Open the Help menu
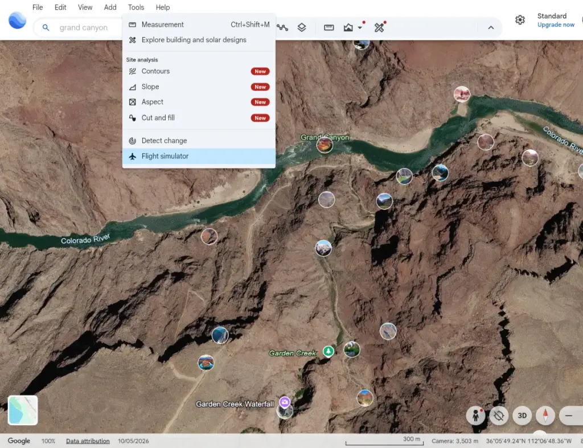 tap(162, 7)
